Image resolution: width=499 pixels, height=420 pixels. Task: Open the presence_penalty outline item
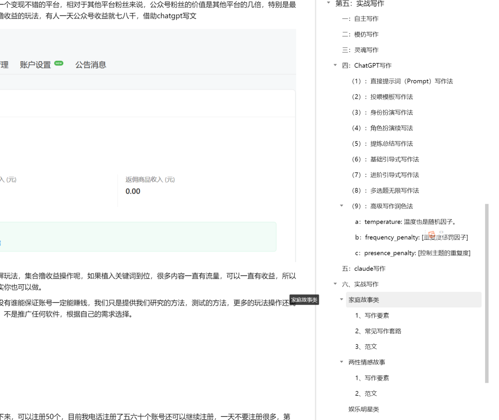(413, 253)
